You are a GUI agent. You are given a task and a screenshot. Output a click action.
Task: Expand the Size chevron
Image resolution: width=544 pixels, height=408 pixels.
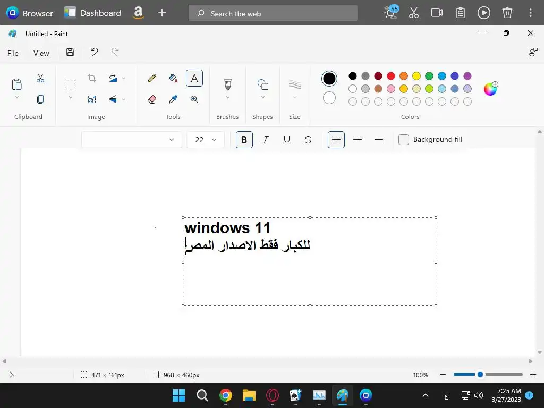click(x=294, y=98)
